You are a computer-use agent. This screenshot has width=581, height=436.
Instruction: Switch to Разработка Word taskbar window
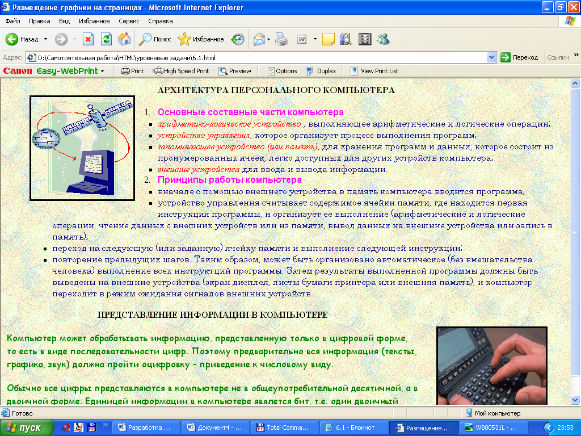[x=146, y=427]
